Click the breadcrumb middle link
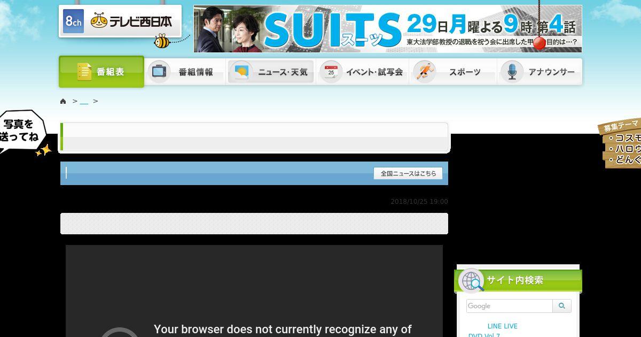This screenshot has width=641, height=337. tap(84, 101)
